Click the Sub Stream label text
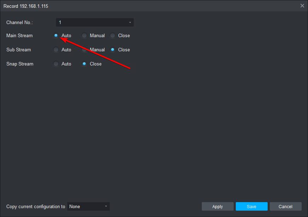The image size is (308, 217). coord(18,50)
